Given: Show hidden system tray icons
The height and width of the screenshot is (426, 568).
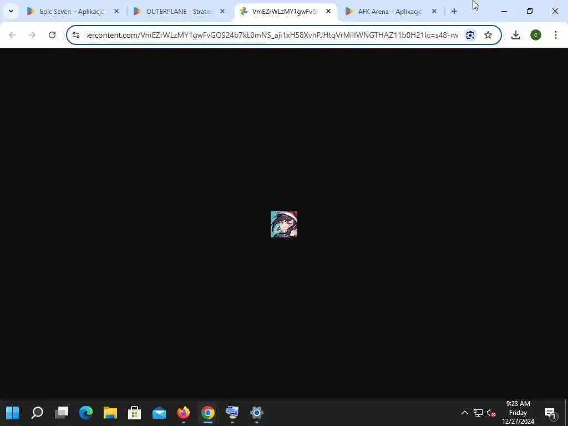Looking at the screenshot, I should (x=465, y=413).
